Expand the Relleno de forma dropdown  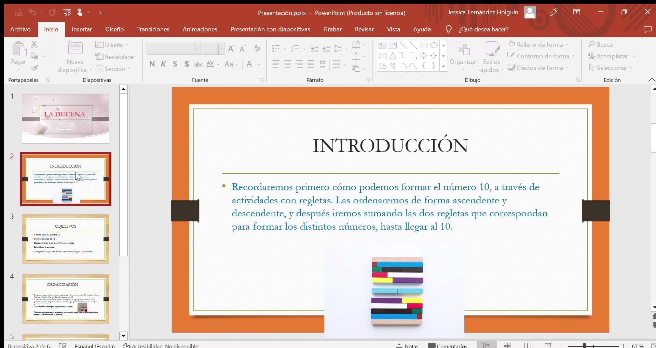(x=567, y=45)
